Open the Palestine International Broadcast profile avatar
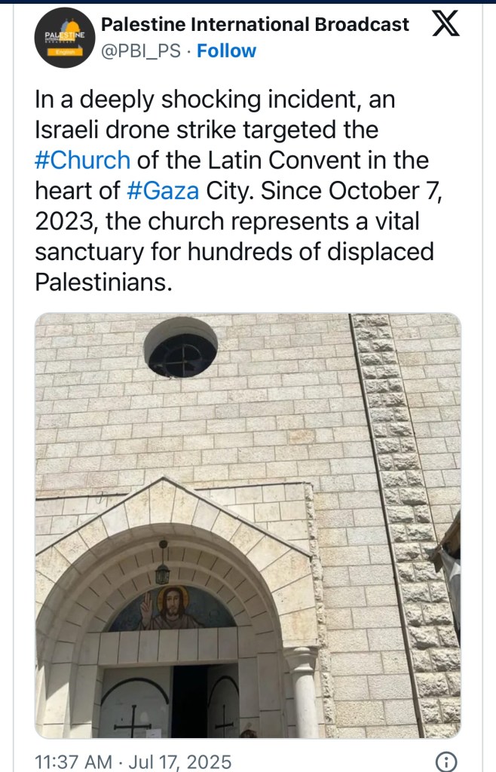This screenshot has width=496, height=772. click(x=64, y=38)
